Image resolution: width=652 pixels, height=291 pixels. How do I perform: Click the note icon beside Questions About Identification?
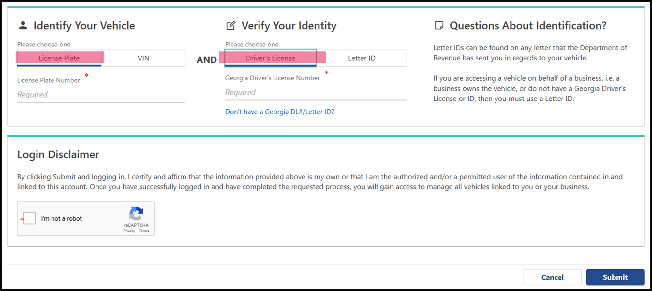tap(439, 25)
